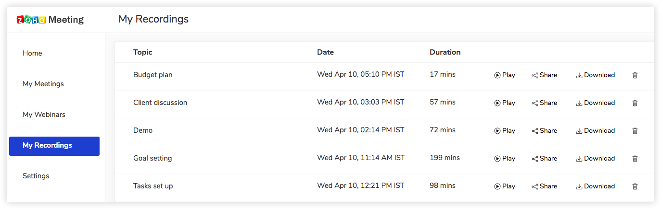Open My Webinars section
The height and width of the screenshot is (209, 661).
(x=44, y=115)
